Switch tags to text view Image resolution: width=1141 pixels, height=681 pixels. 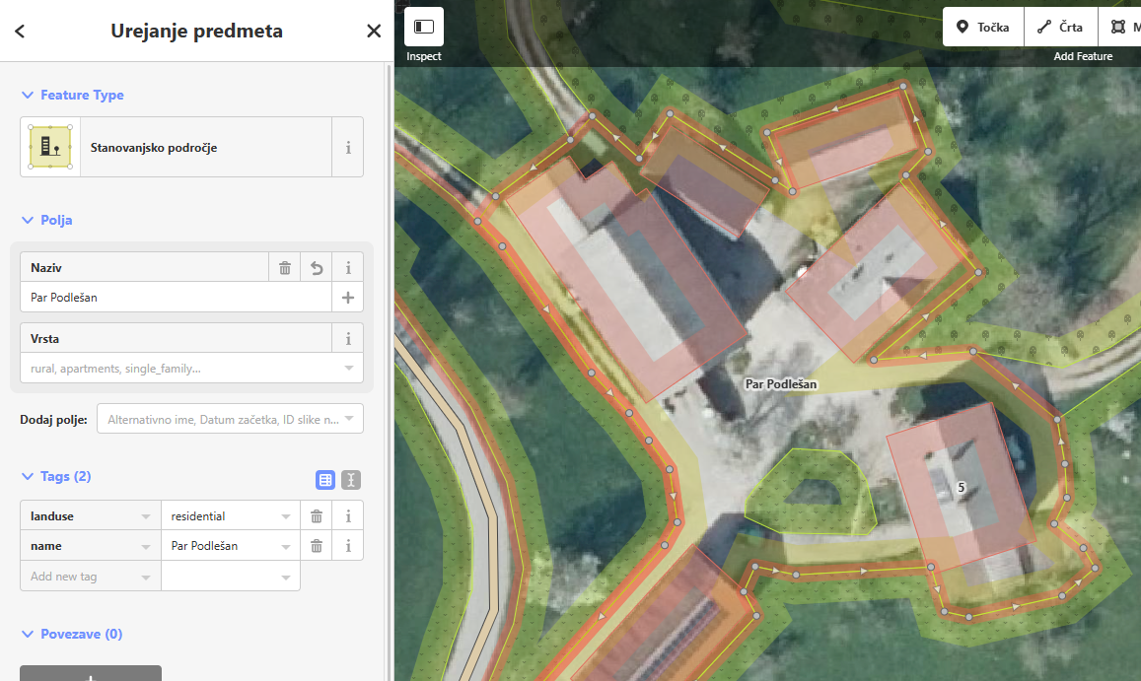(x=351, y=480)
